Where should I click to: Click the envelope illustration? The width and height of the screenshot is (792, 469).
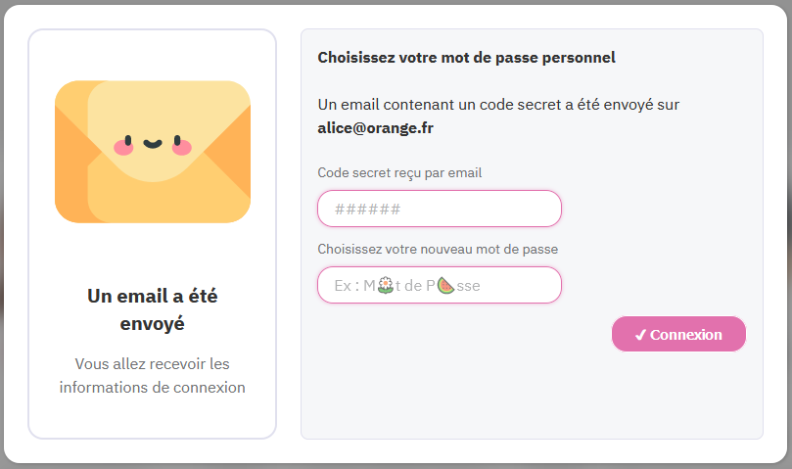[152, 152]
